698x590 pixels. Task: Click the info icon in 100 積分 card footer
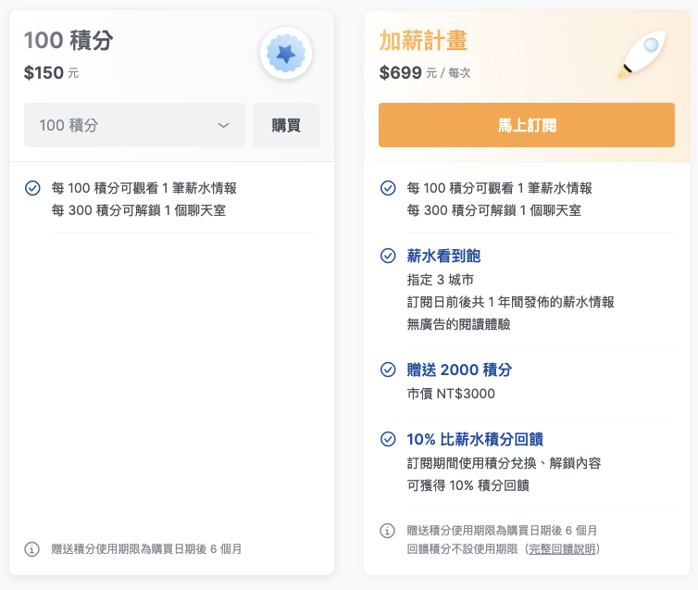31,549
